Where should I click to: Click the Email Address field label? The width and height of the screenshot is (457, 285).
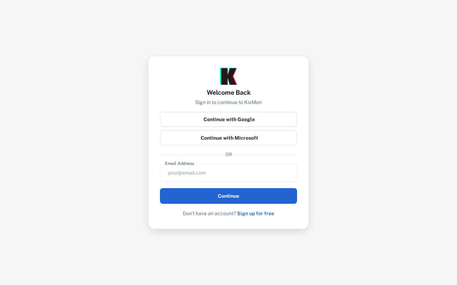coord(180,164)
